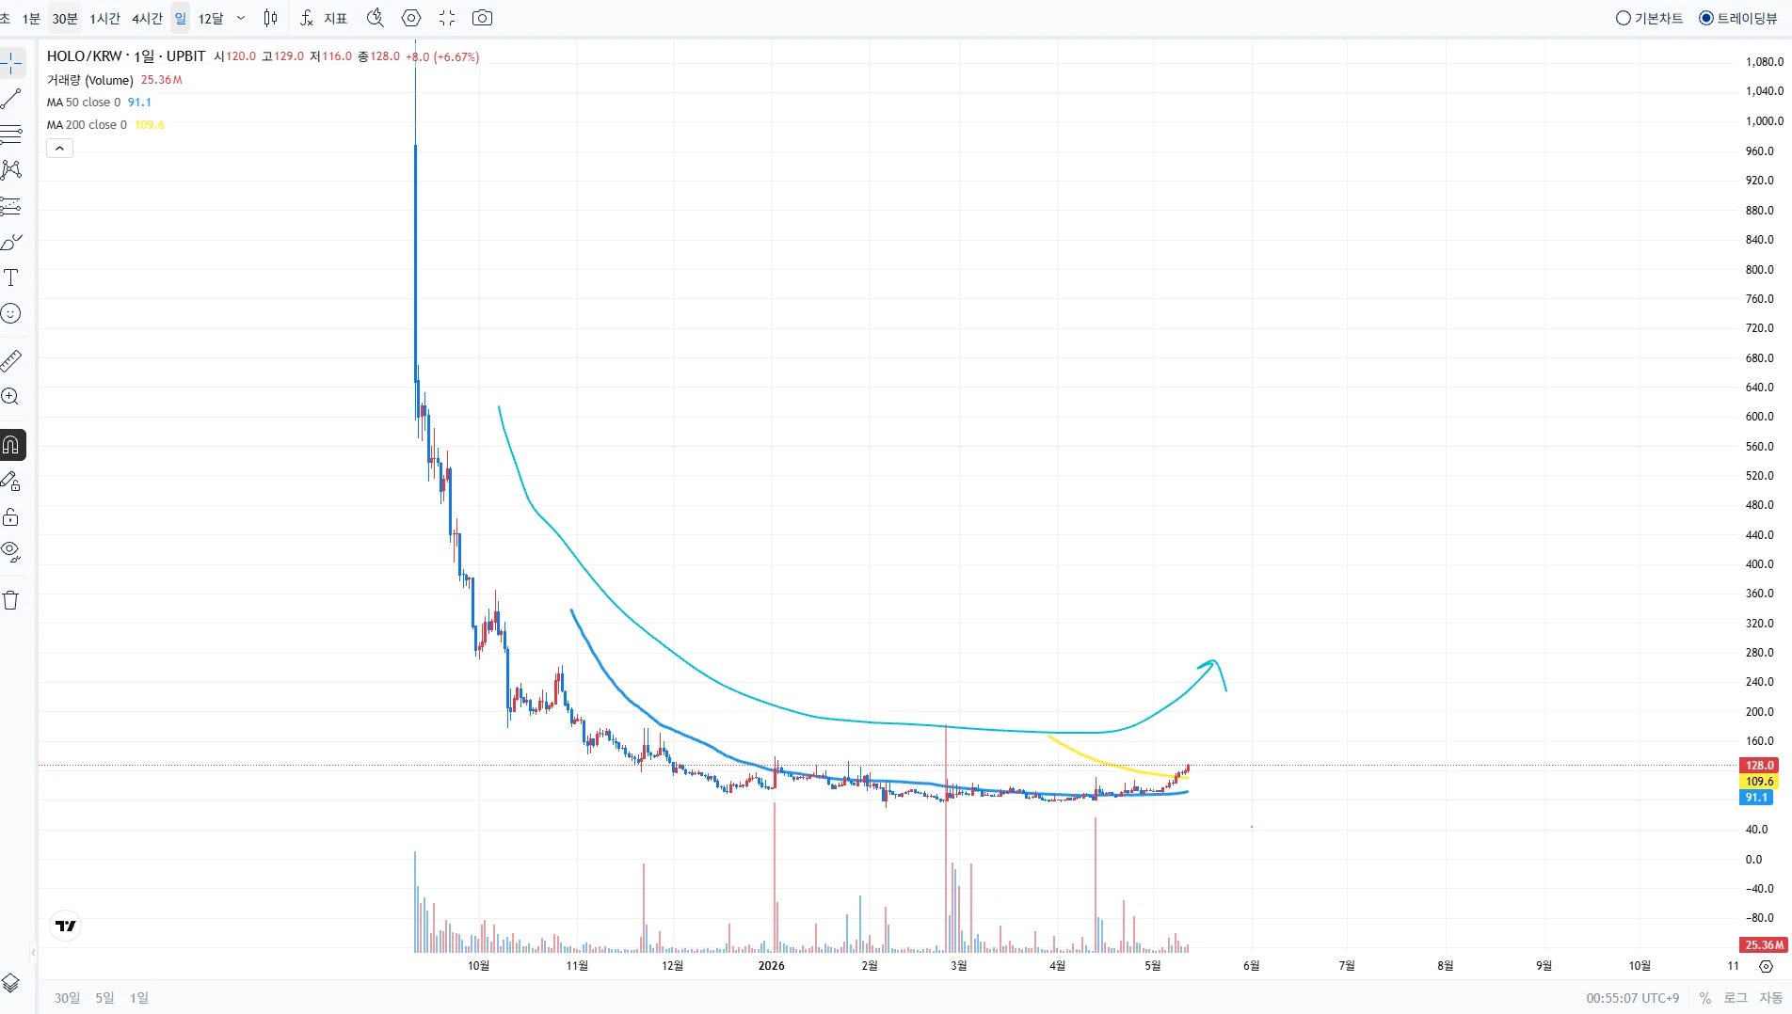Select the brush drawing tool

click(x=11, y=242)
